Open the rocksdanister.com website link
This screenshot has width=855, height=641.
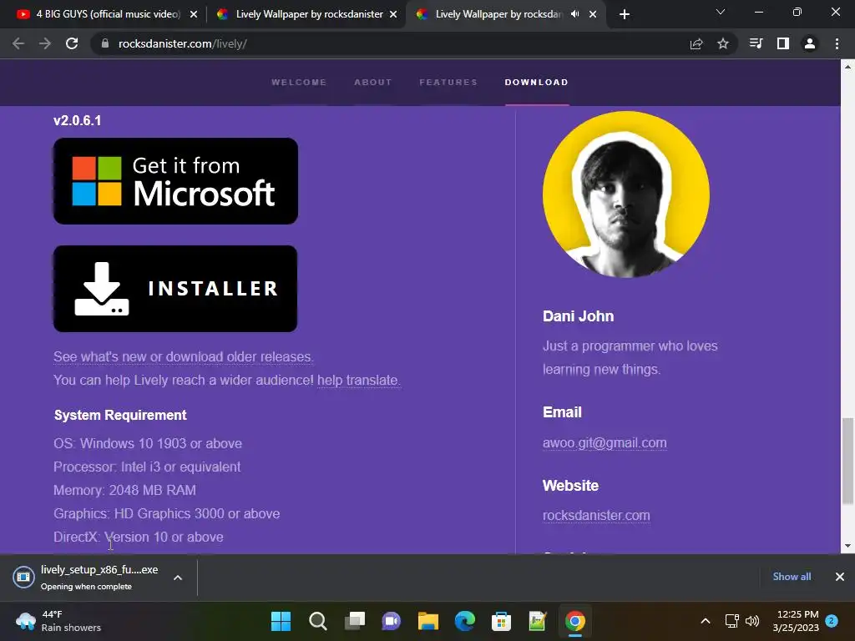click(596, 515)
